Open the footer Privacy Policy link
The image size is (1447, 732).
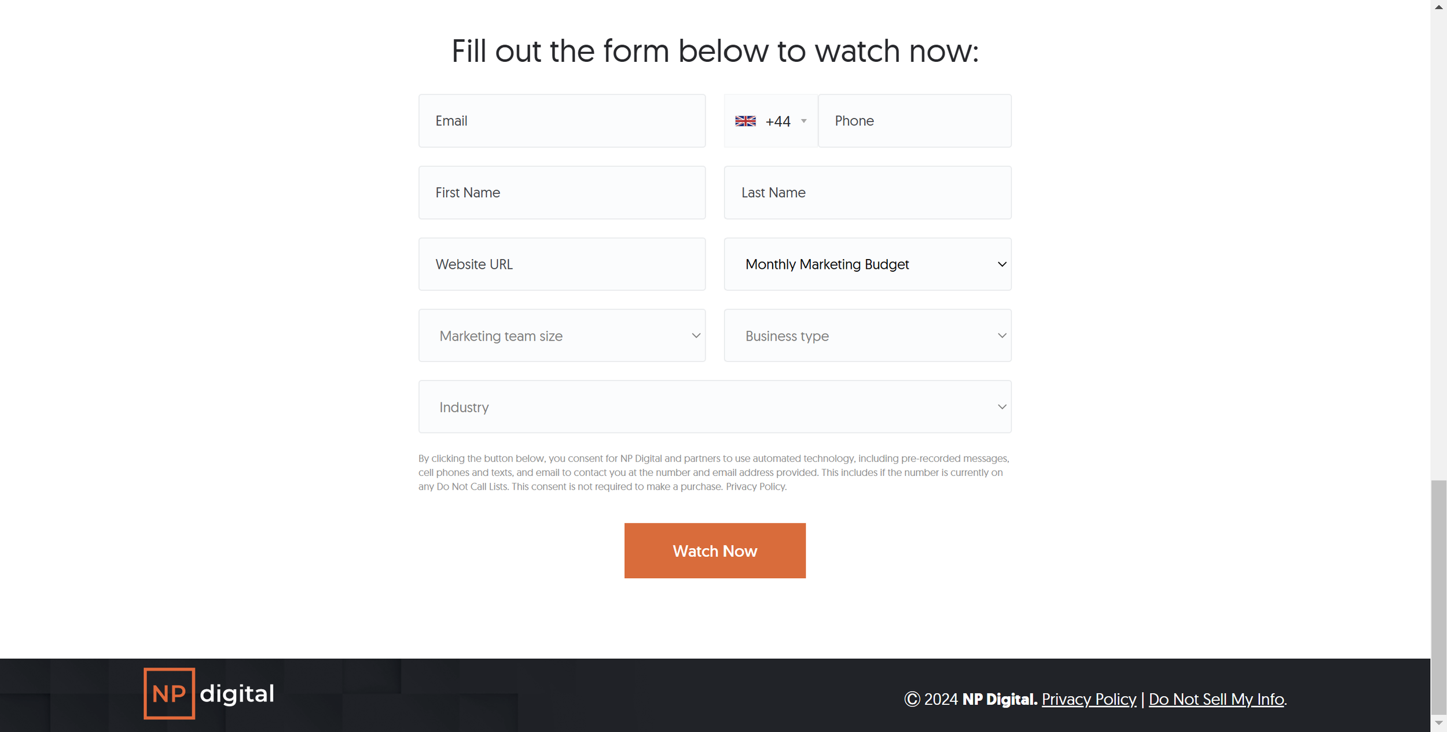pyautogui.click(x=1089, y=700)
